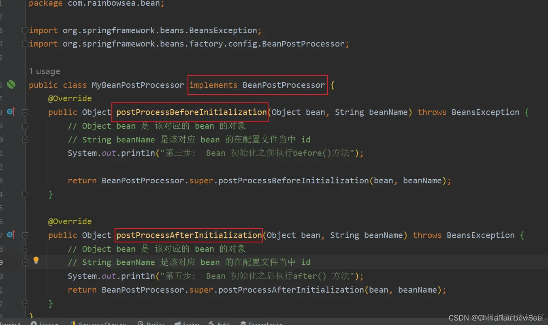
Task: Open the Sequence Diagram tool window tab
Action: 98,323
